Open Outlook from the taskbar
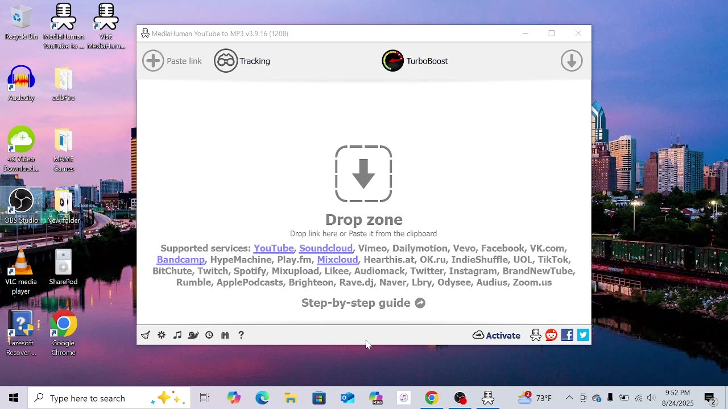The height and width of the screenshot is (409, 728). [x=347, y=398]
